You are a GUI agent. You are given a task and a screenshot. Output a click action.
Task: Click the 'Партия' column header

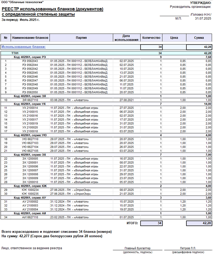coord(81,38)
